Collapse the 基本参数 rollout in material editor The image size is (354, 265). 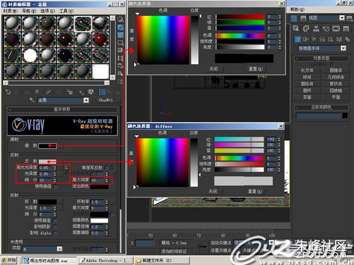coord(62,110)
